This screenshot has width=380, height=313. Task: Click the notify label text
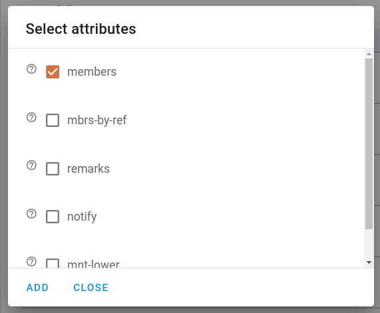coord(82,217)
